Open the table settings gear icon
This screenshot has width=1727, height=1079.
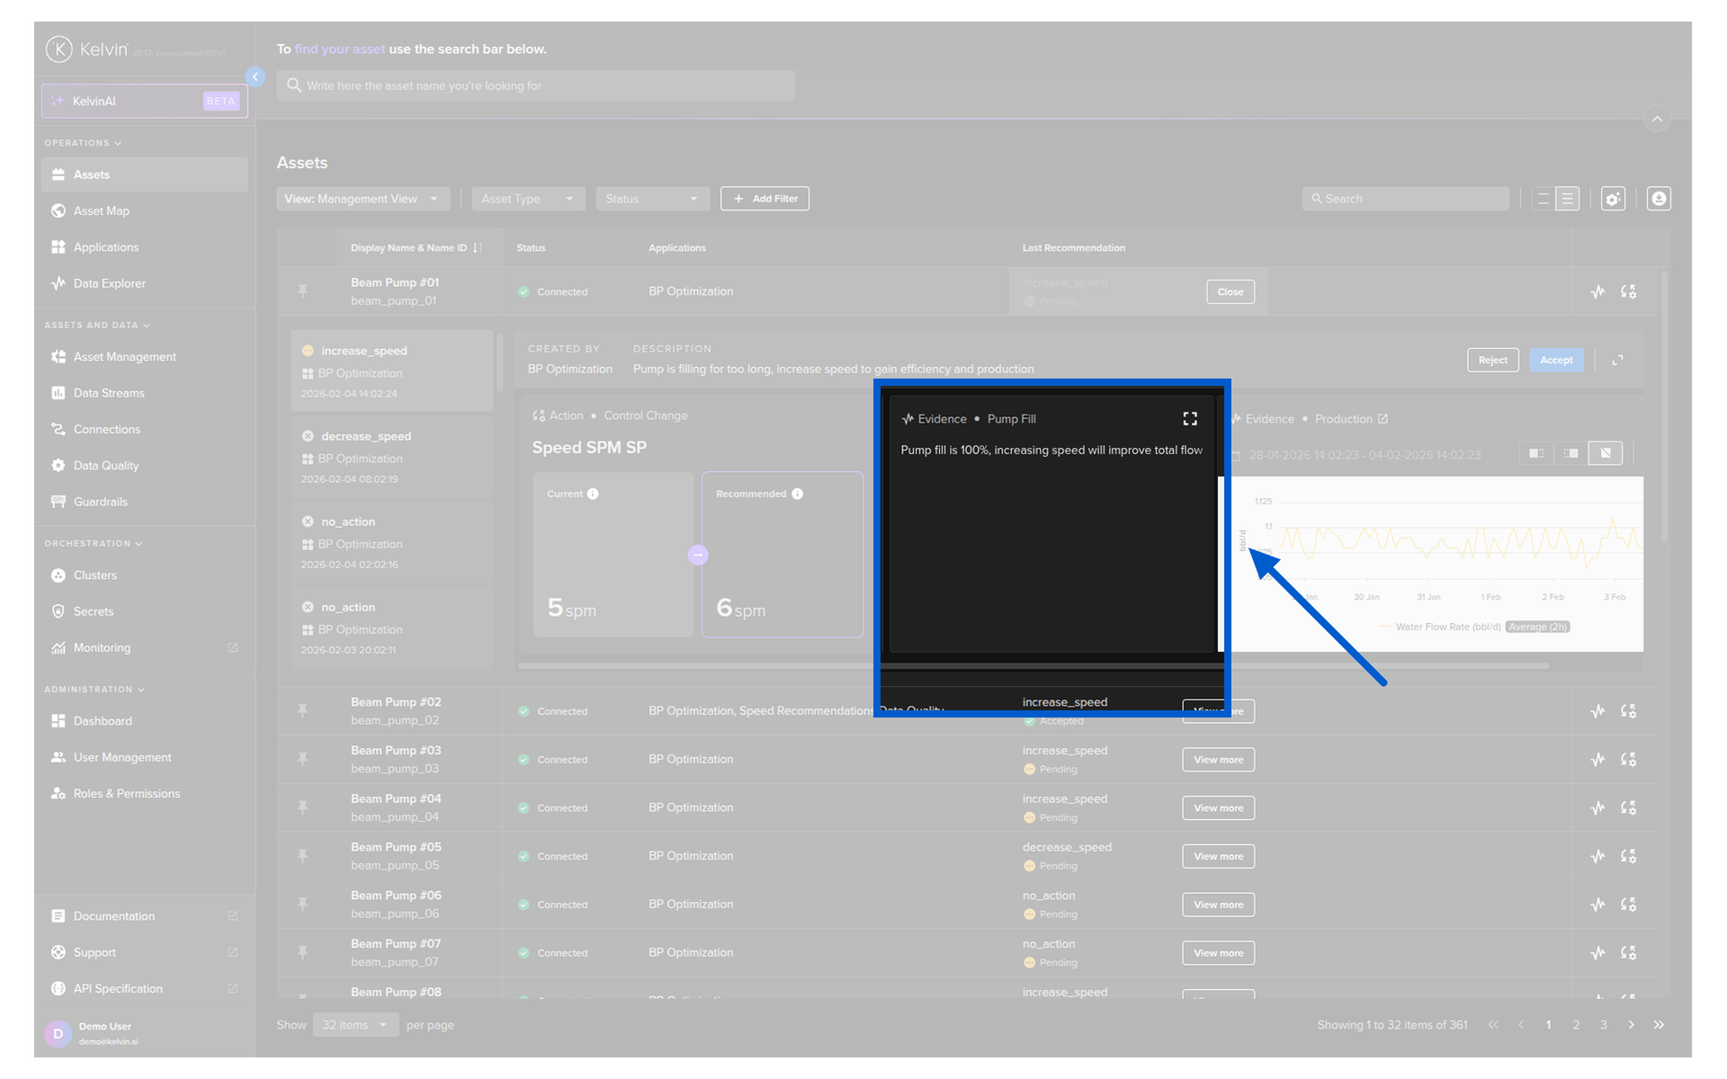click(1613, 199)
